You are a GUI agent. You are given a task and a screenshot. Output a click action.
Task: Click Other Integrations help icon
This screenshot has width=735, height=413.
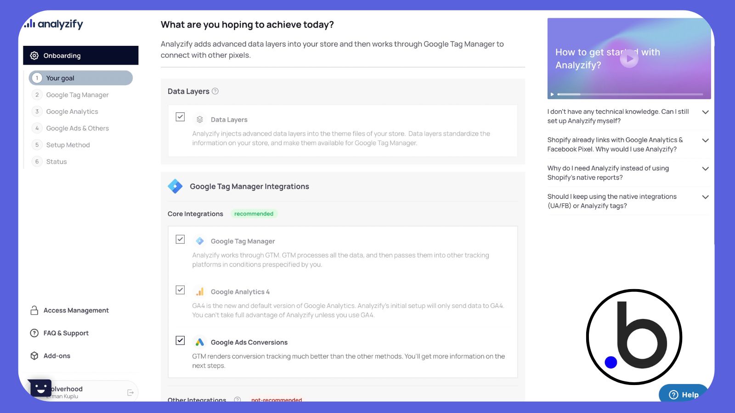pos(237,400)
